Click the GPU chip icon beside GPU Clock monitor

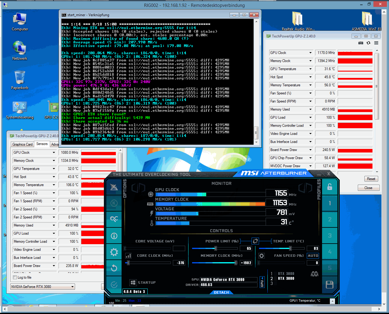[x=151, y=194]
